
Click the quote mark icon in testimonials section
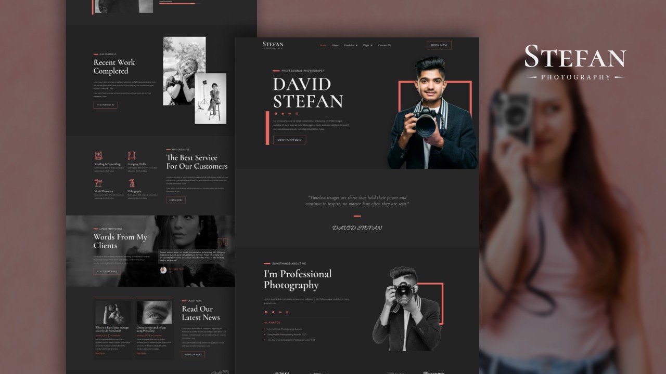click(x=223, y=242)
